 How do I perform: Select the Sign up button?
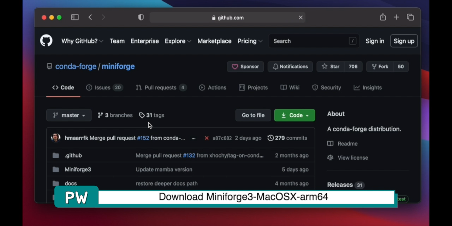pyautogui.click(x=404, y=41)
